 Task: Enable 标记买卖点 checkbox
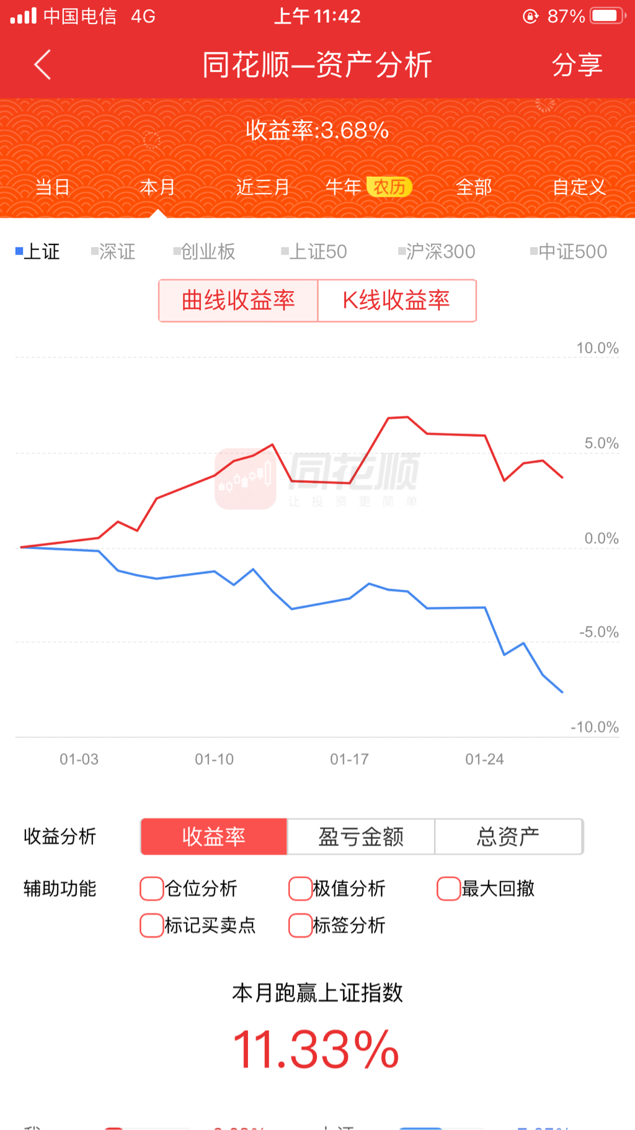pos(152,925)
